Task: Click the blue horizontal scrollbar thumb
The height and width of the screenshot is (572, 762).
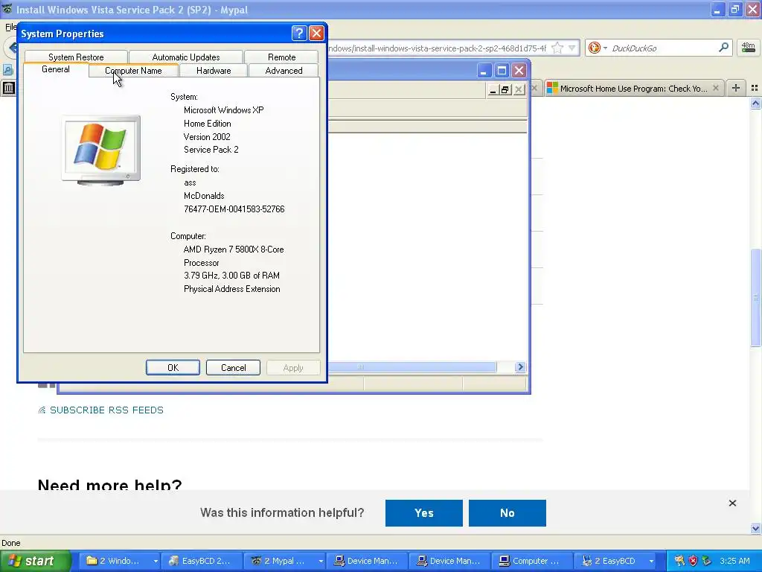Action: [412, 367]
